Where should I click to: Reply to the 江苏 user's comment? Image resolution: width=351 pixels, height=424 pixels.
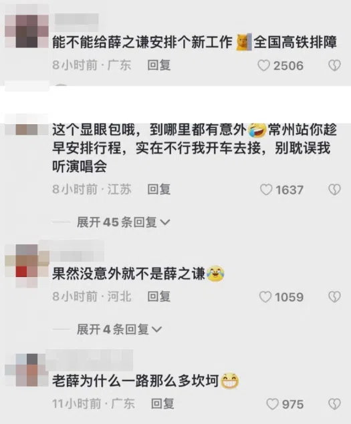[159, 189]
